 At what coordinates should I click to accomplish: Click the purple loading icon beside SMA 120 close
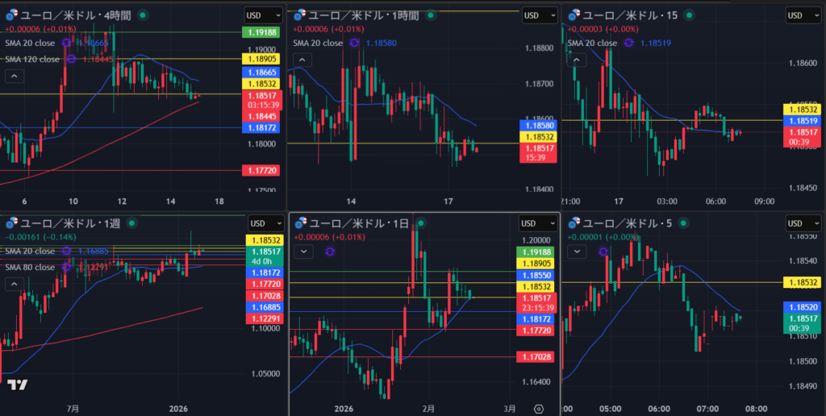pyautogui.click(x=71, y=59)
